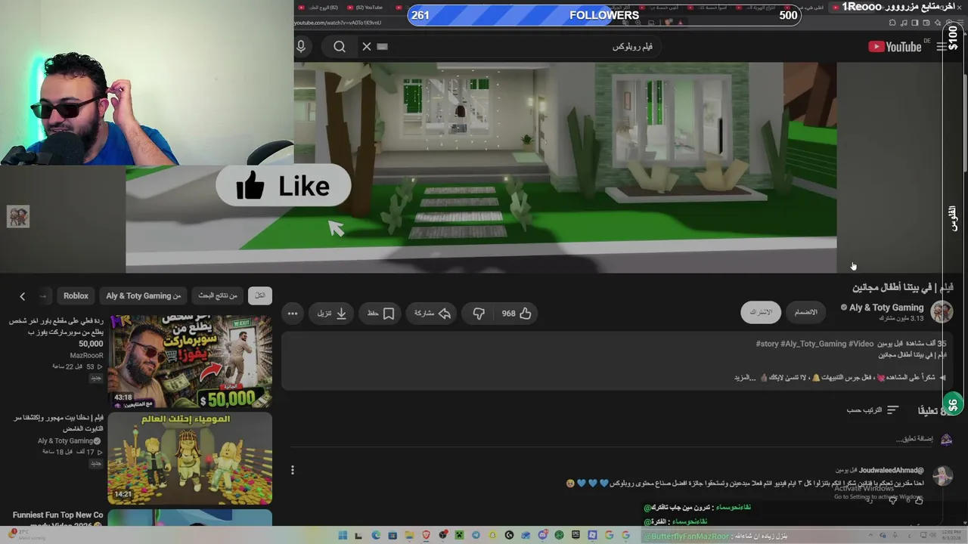Viewport: 968px width, 544px height.
Task: Open the YouTube hamburger guide menu
Action: coord(942,47)
